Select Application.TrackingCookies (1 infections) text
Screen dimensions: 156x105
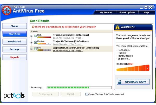point(76,48)
